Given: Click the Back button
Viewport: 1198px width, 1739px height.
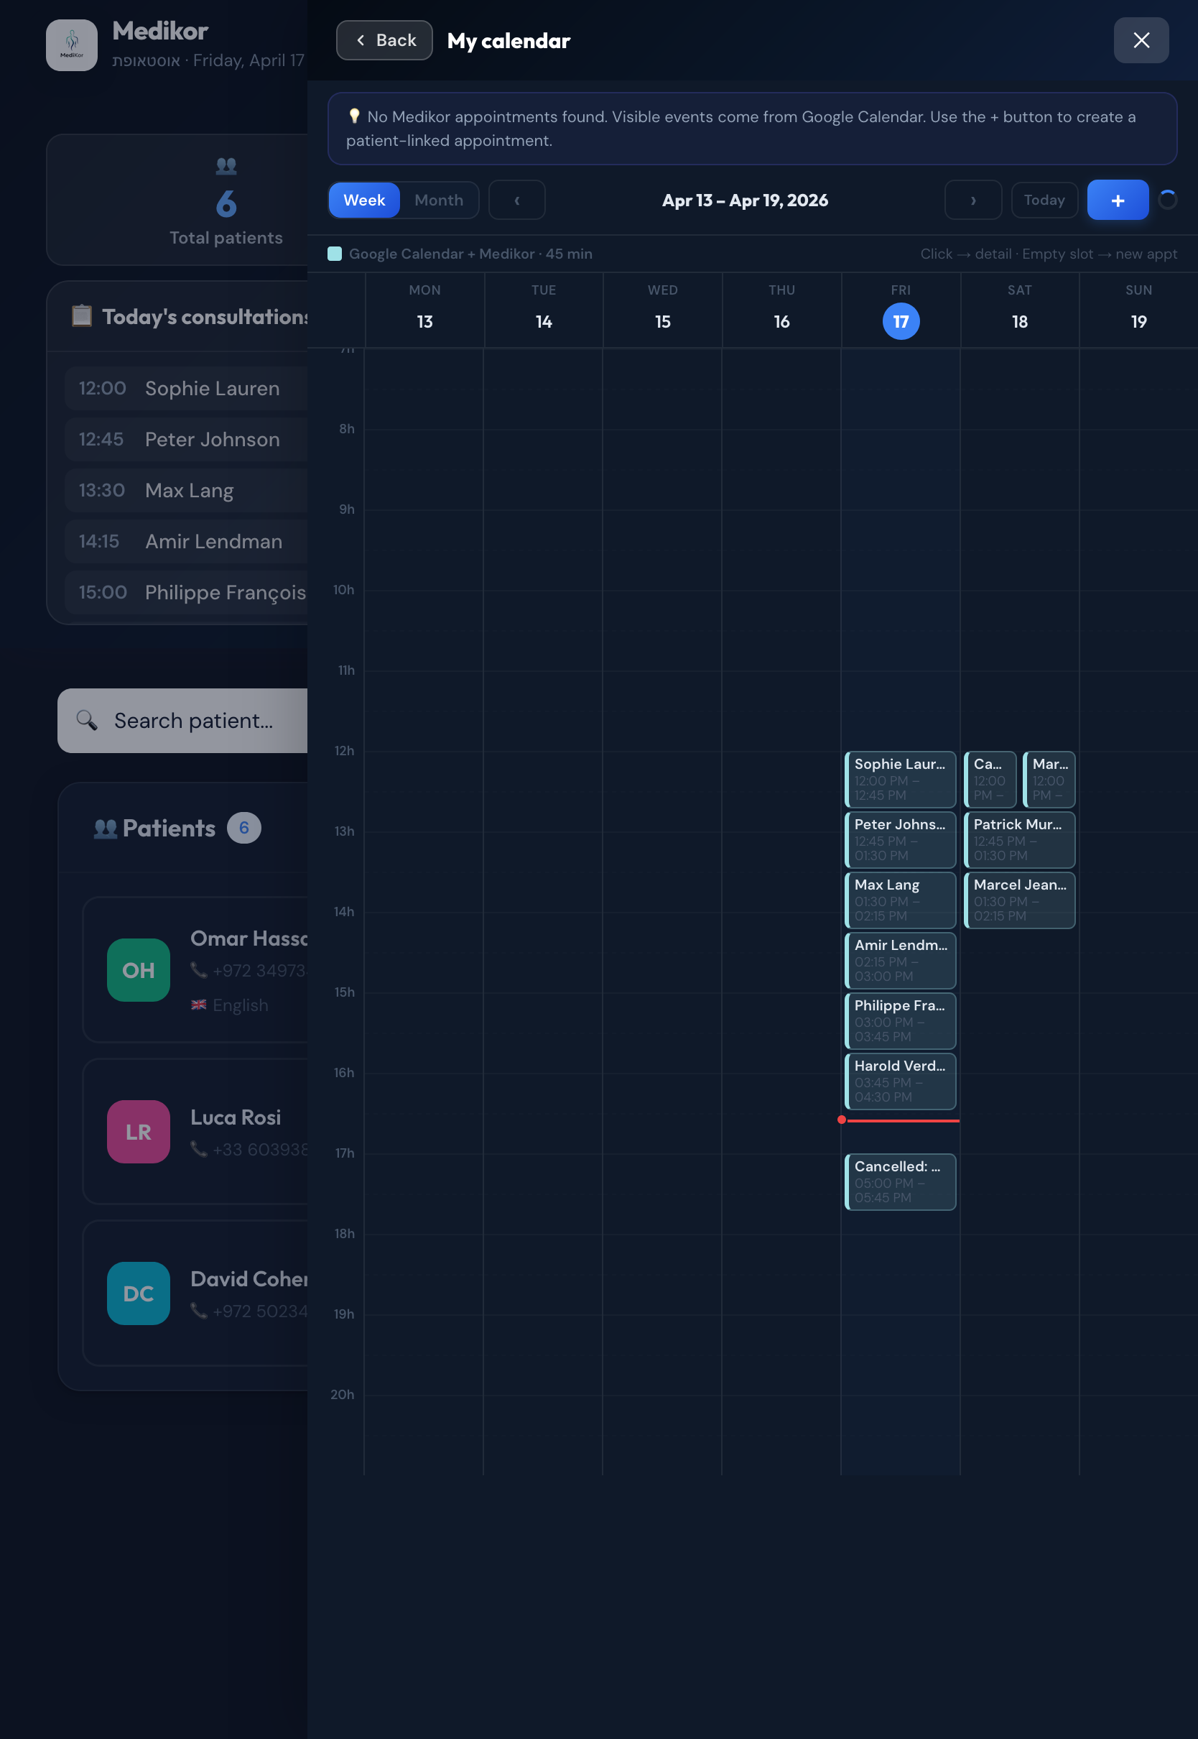Looking at the screenshot, I should coord(384,40).
